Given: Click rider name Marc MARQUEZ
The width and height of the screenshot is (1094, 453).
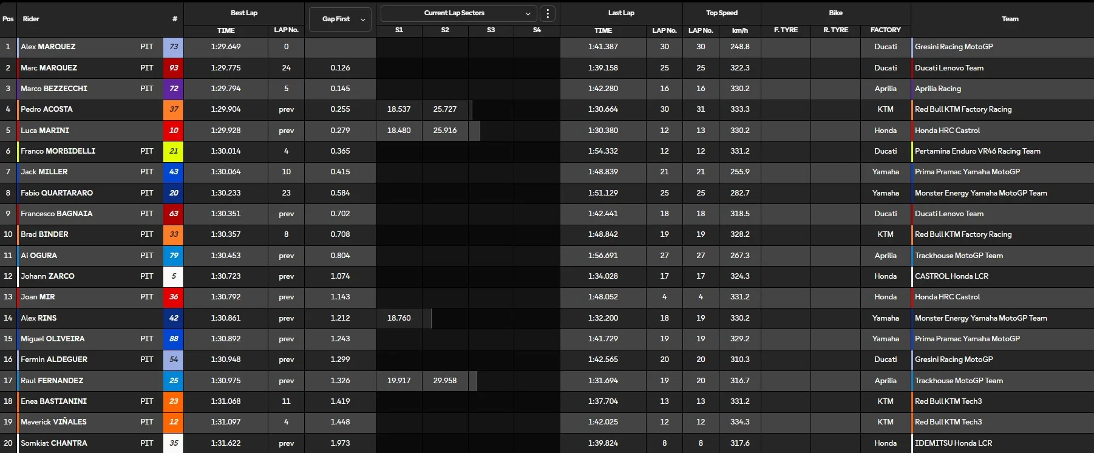Looking at the screenshot, I should [x=49, y=68].
